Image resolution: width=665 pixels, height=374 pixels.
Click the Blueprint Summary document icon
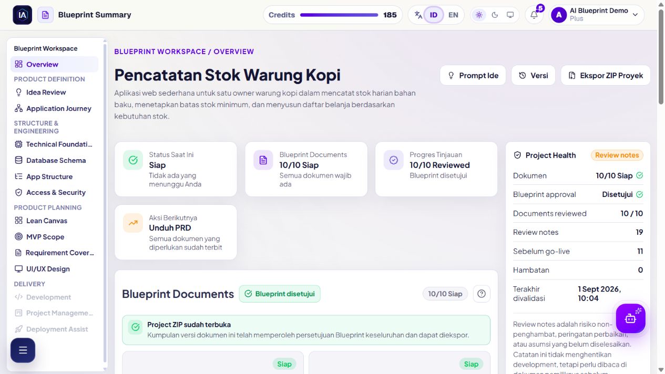[45, 15]
